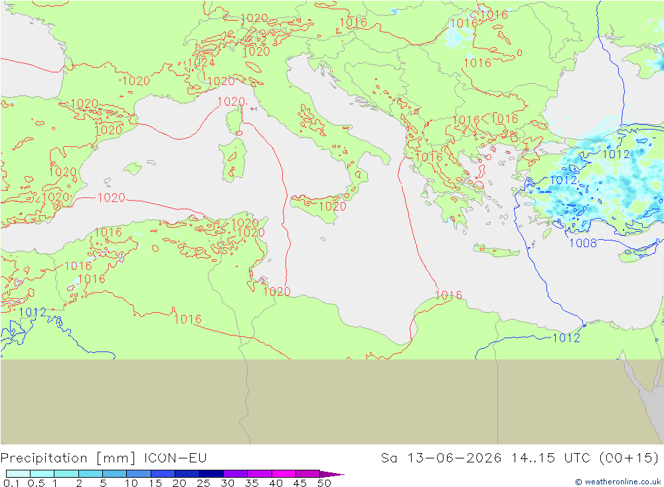Image resolution: width=664 pixels, height=487 pixels.
Task: Pick the legend swatch between 45 and 50
Action: pos(308,474)
